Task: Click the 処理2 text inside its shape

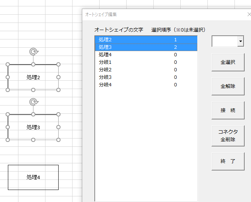Action: tap(33, 77)
